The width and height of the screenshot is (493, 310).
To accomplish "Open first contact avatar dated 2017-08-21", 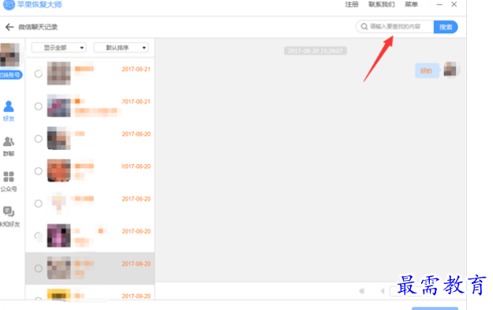I will [x=59, y=73].
